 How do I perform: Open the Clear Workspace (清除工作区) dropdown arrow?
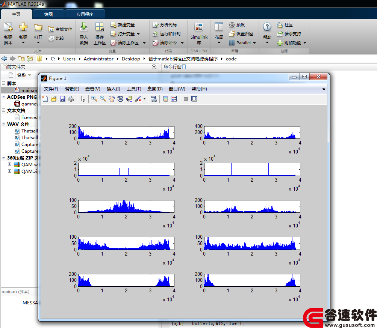[x=144, y=43]
